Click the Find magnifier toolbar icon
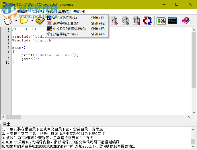Image resolution: width=197 pixels, height=150 pixels. coord(115,21)
